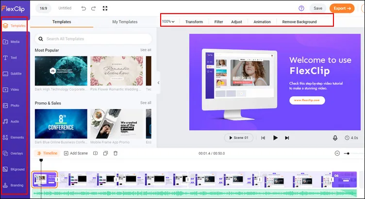Click the timeline playhead marker

click(x=41, y=160)
